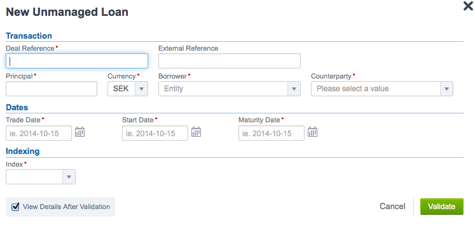This screenshot has height=230, width=475.
Task: Open the Borrower Entity dropdown
Action: pyautogui.click(x=230, y=89)
